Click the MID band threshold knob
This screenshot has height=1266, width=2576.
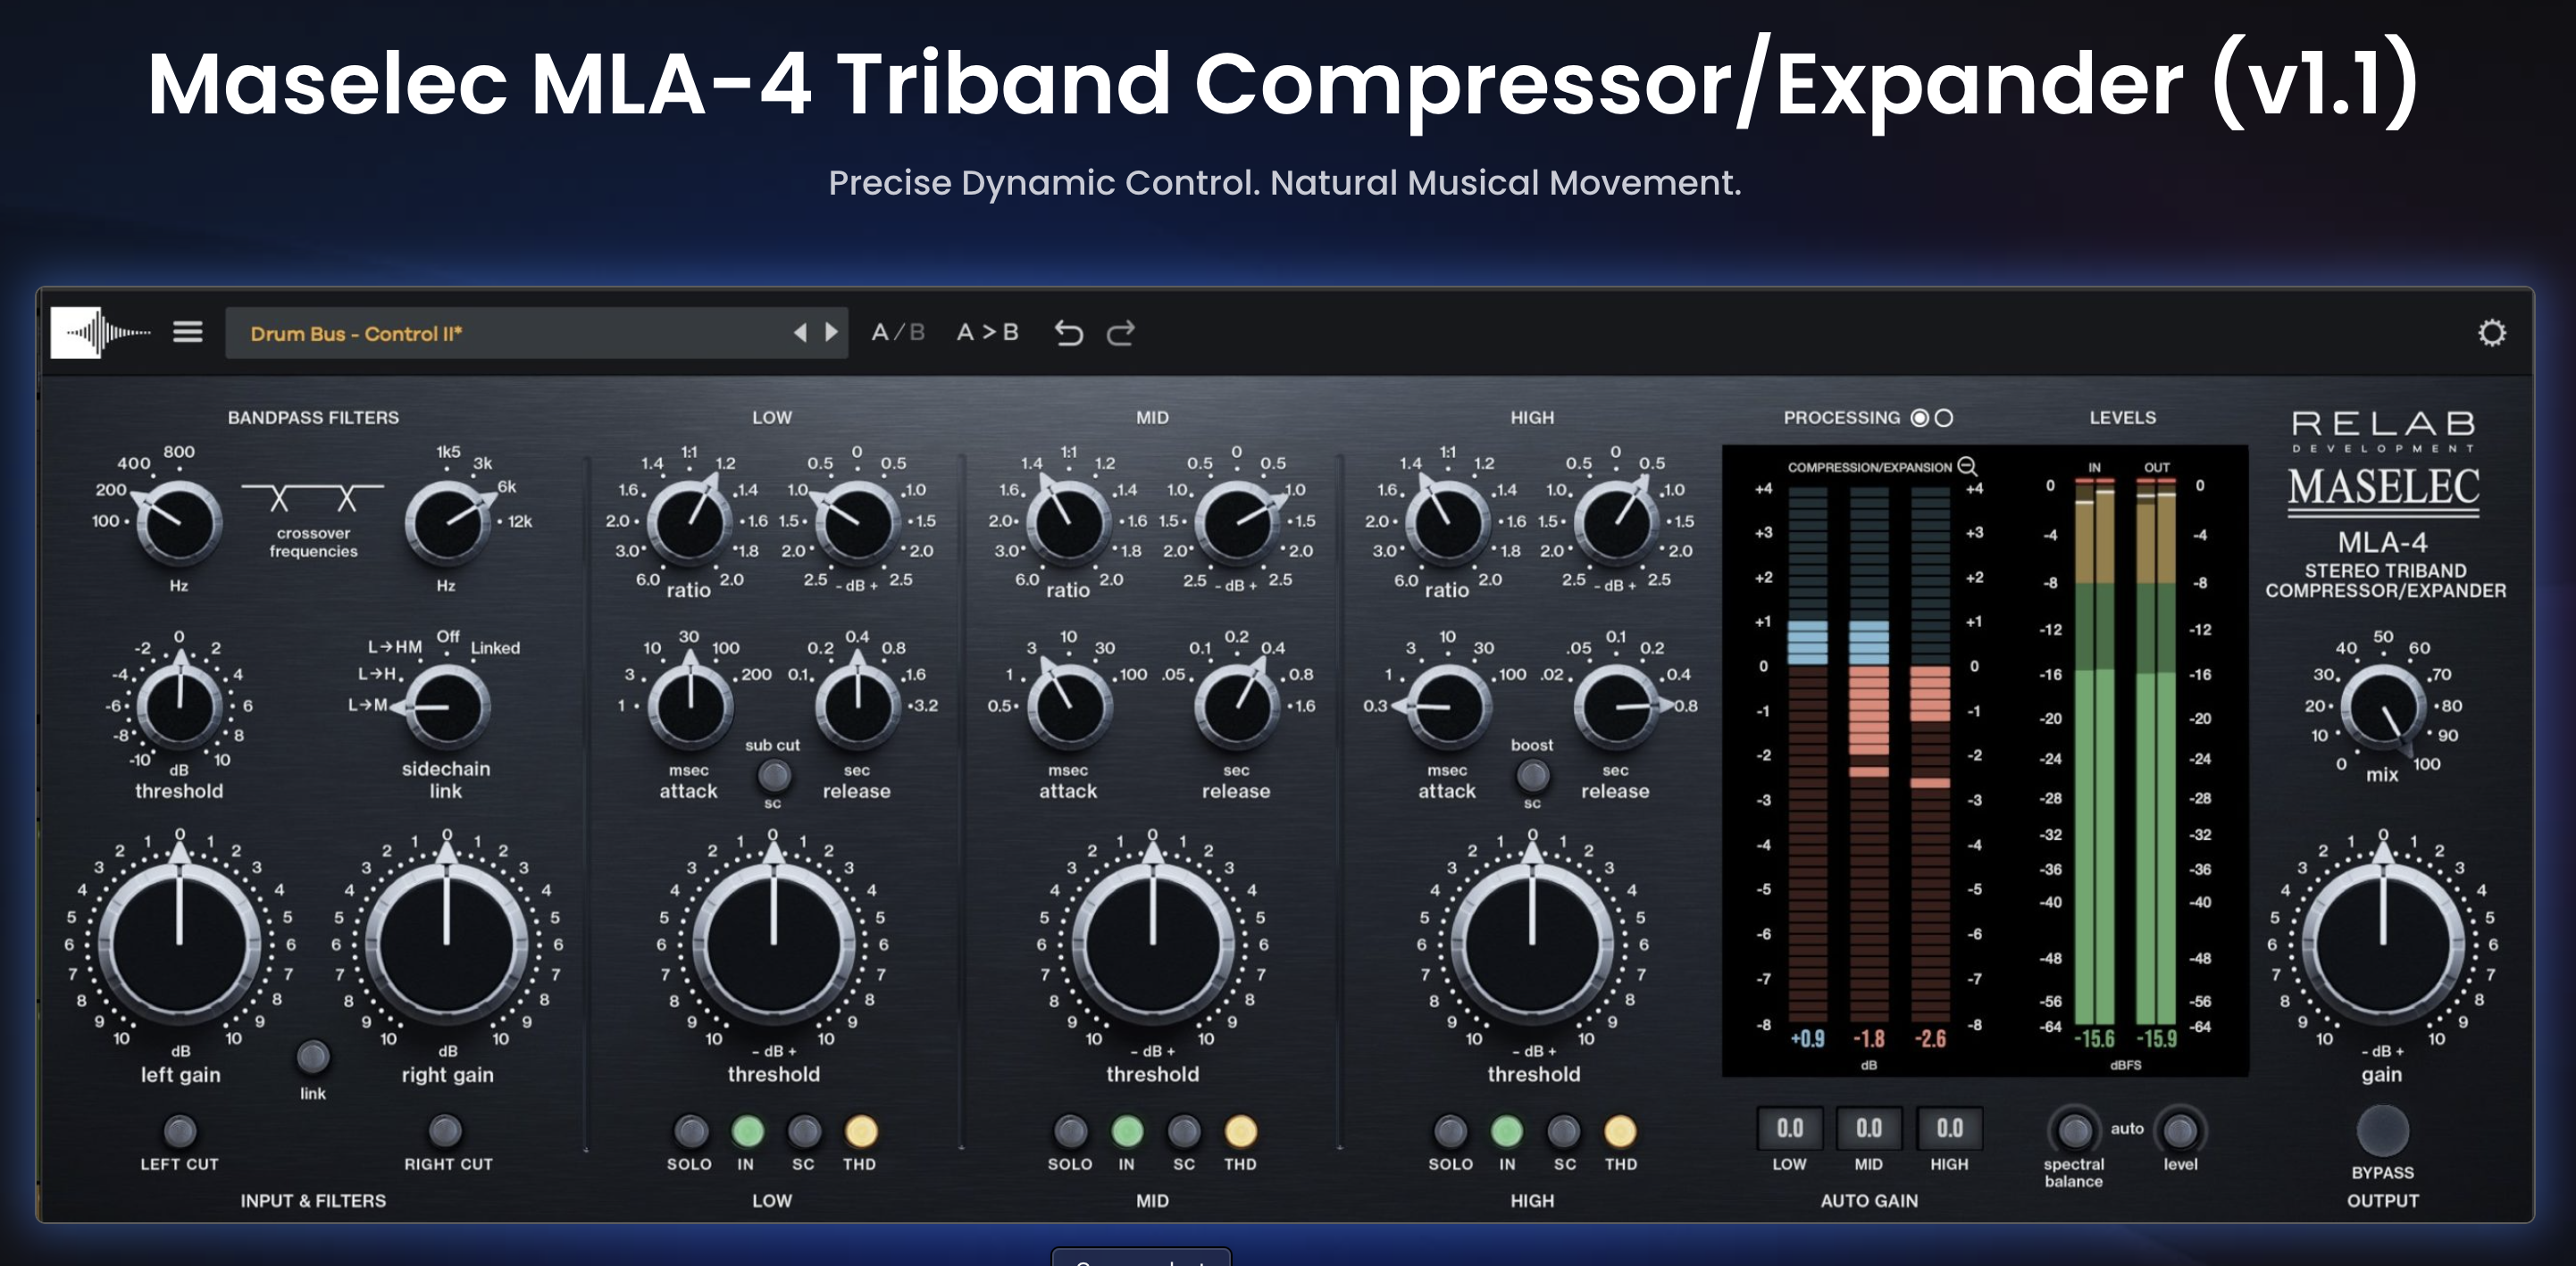(x=1153, y=945)
